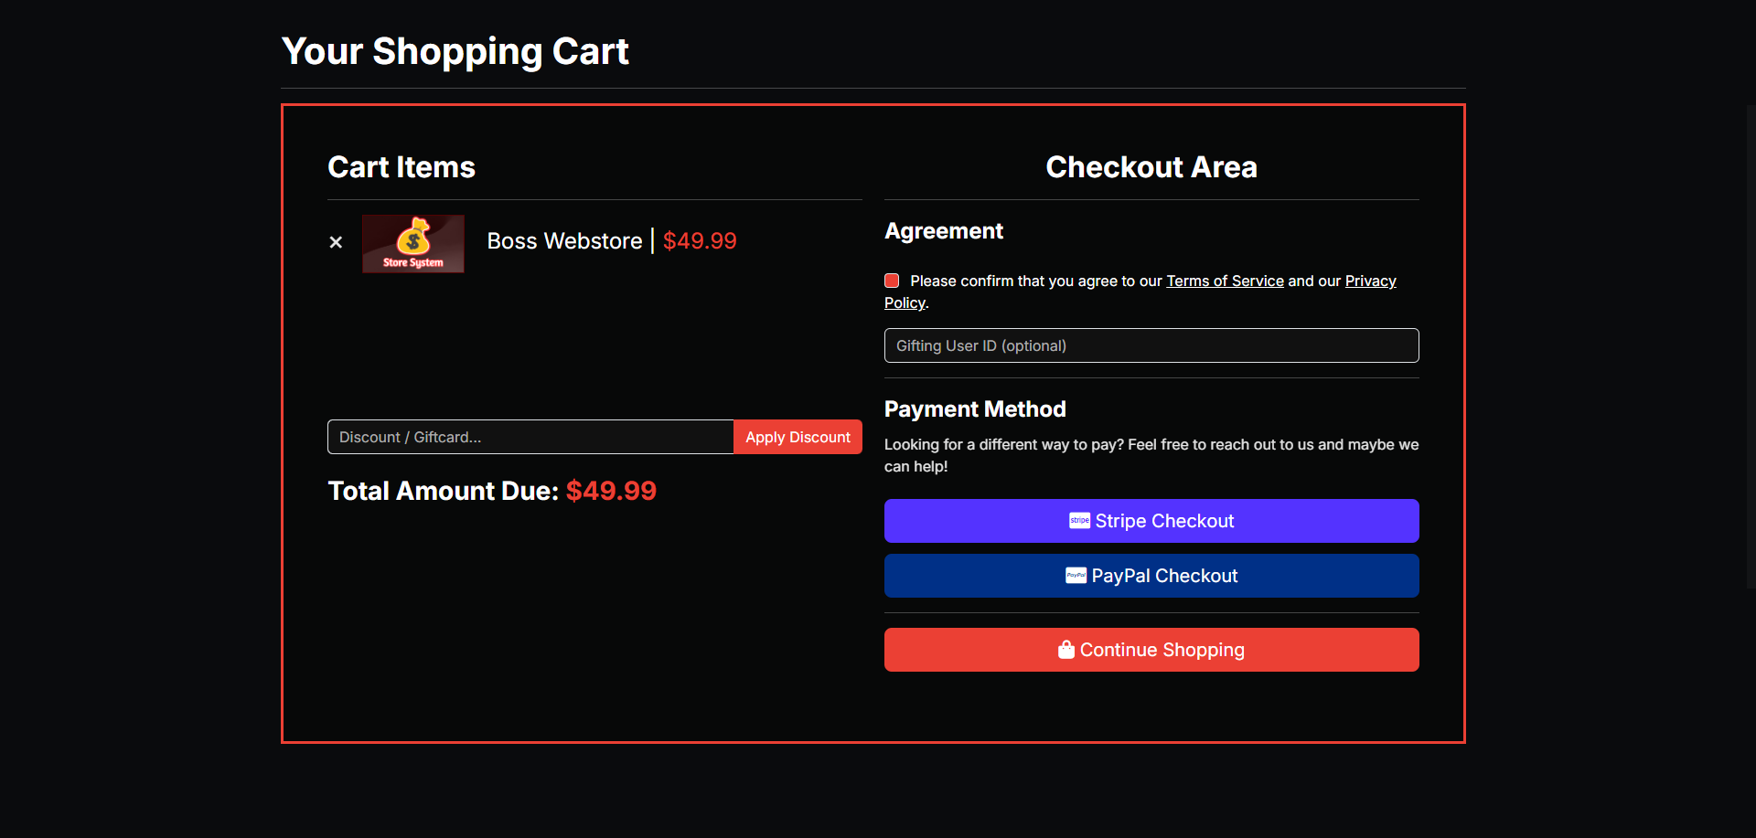Open the Privacy Policy link
This screenshot has height=838, width=1756.
coord(1370,281)
